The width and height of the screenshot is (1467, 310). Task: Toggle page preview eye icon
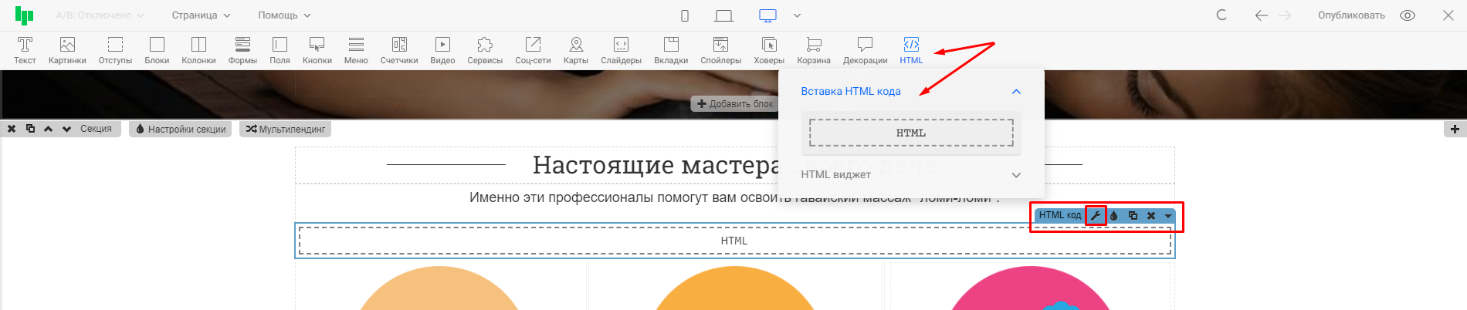(x=1408, y=15)
